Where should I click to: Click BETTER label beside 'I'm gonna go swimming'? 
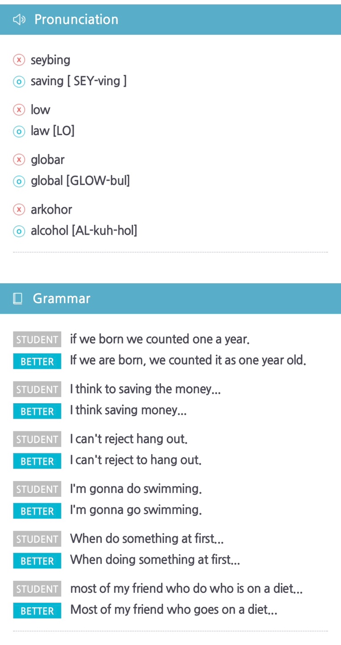(37, 511)
